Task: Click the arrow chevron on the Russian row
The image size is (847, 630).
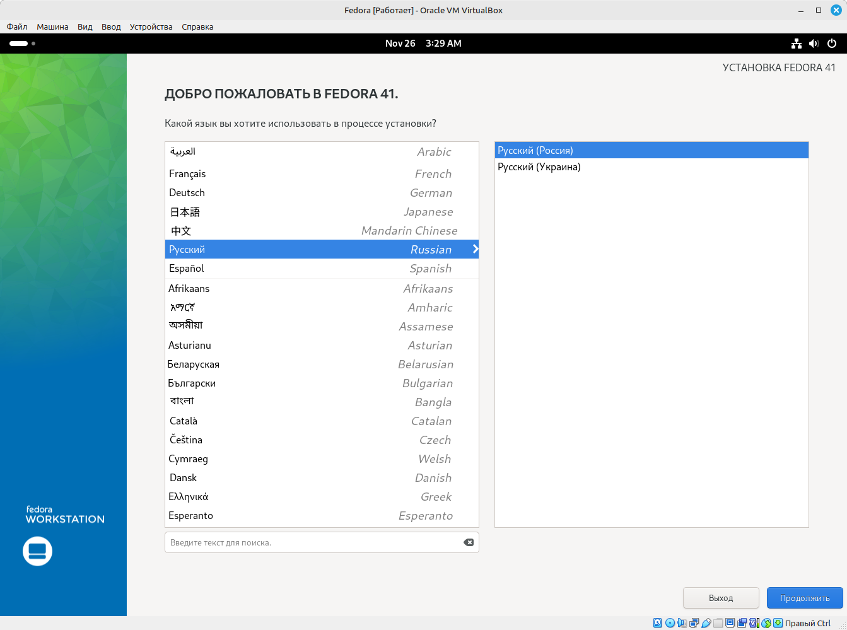Action: 476,249
